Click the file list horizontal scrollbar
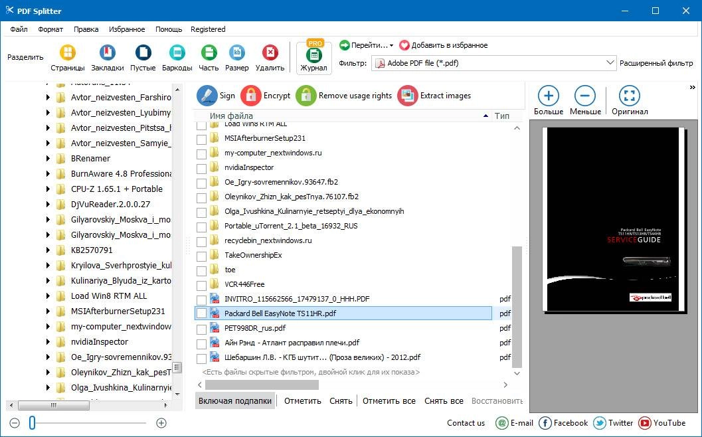Image resolution: width=702 pixels, height=437 pixels. [262, 385]
